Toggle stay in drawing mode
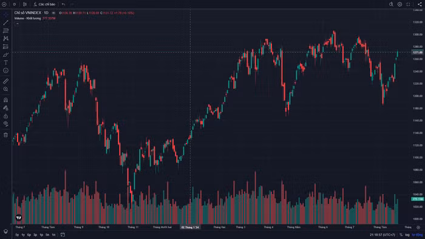Image resolution: width=425 pixels, height=239 pixels. [x=5, y=108]
